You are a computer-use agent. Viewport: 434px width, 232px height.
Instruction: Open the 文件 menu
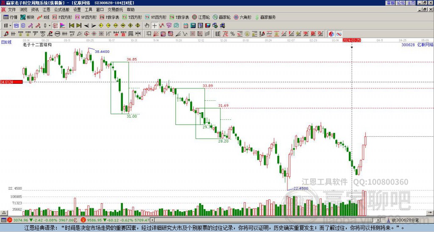[12, 10]
